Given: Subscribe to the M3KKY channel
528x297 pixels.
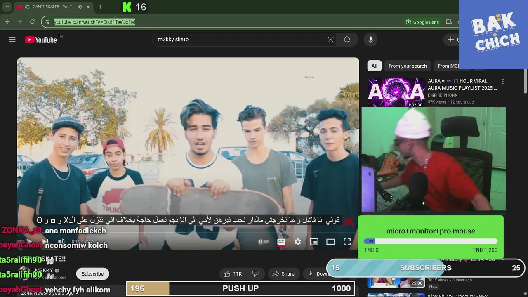Looking at the screenshot, I should click(x=92, y=274).
